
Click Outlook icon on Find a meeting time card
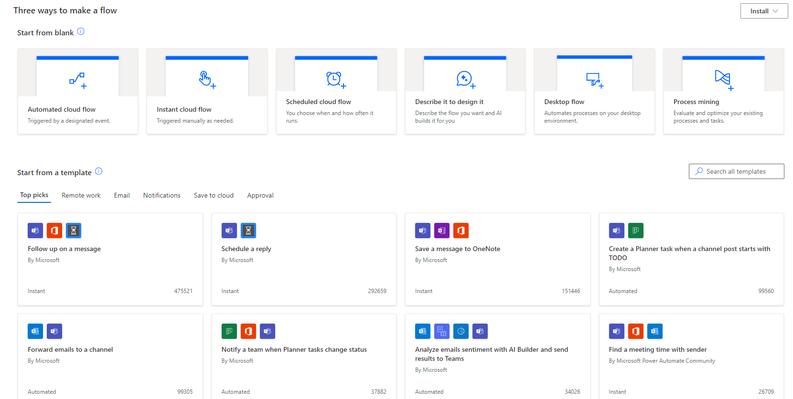pyautogui.click(x=655, y=331)
